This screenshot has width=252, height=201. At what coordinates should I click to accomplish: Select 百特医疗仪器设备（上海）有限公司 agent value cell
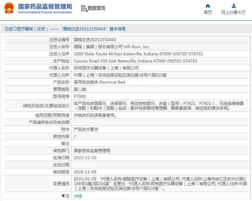pyautogui.click(x=160, y=68)
